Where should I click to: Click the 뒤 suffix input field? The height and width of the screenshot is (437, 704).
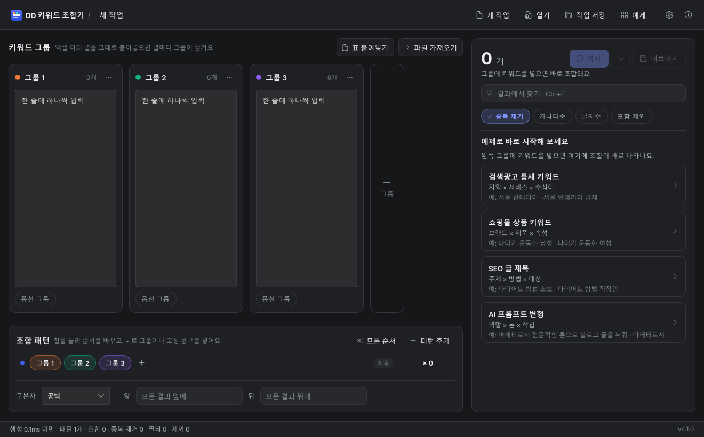[314, 396]
